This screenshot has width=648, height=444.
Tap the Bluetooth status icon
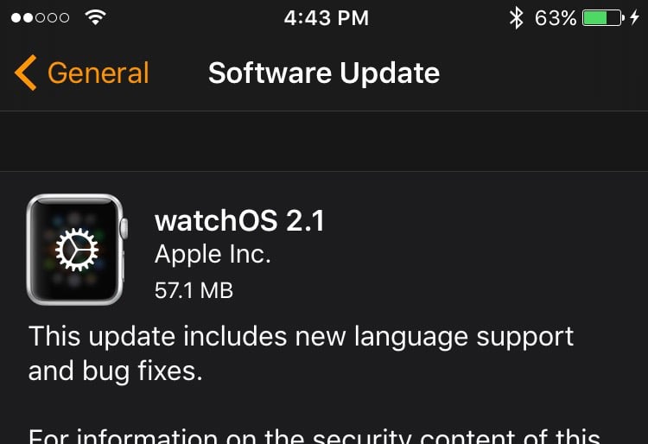[516, 18]
